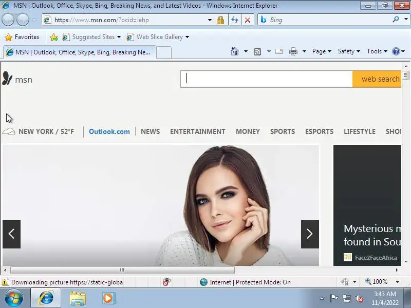
Task: Click Add to Favorites Bar star icon
Action: pyautogui.click(x=54, y=37)
